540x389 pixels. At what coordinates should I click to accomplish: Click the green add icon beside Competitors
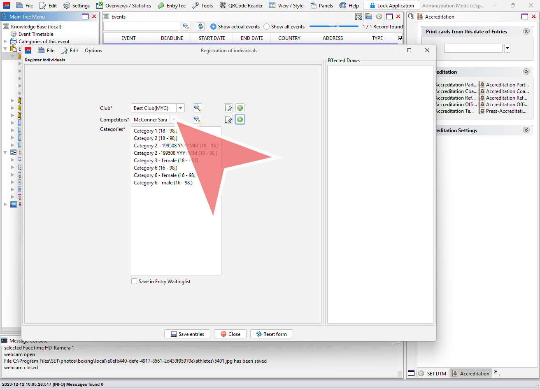coord(240,120)
